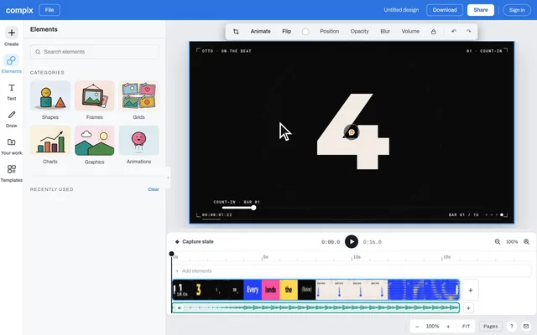Collapse the Elements side panel handle
This screenshot has width=537, height=335.
[168, 178]
